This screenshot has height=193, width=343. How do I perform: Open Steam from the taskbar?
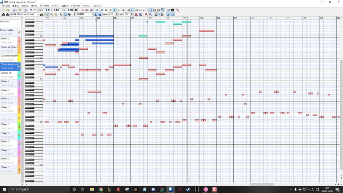point(188,189)
